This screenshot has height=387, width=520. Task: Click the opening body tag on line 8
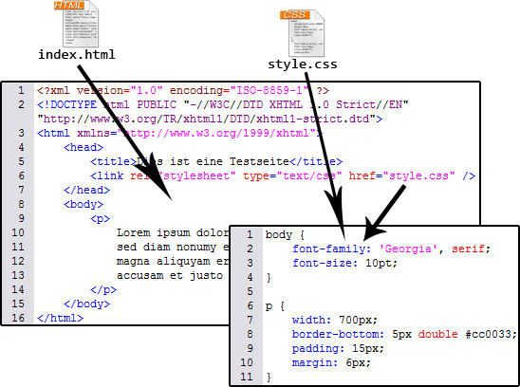coord(84,204)
